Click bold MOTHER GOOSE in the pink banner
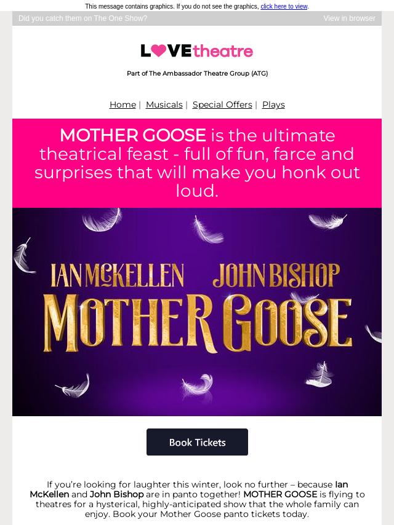The image size is (394, 525). click(133, 135)
